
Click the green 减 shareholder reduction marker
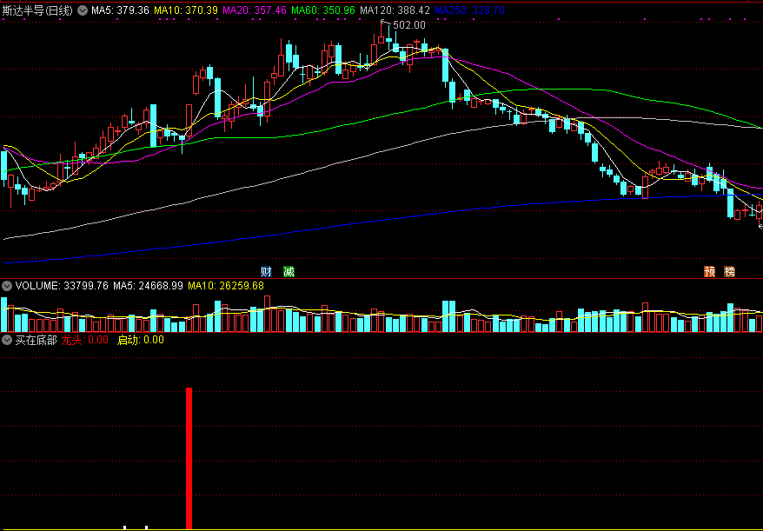point(289,272)
